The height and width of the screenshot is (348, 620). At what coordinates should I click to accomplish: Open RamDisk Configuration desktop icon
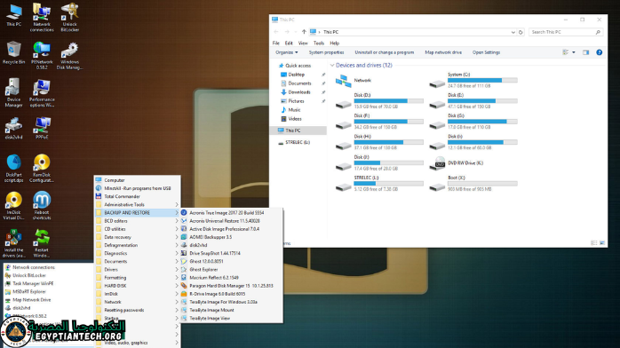[x=42, y=169]
